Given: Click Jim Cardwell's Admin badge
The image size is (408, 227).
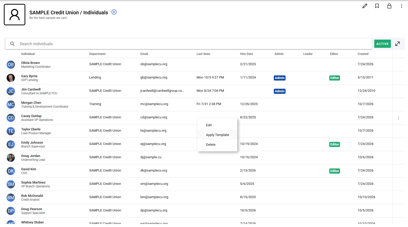Looking at the screenshot, I should click(280, 91).
